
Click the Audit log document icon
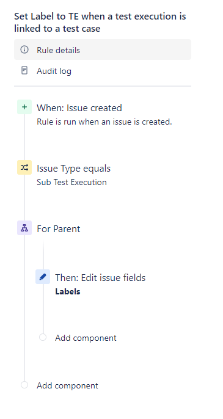click(24, 71)
